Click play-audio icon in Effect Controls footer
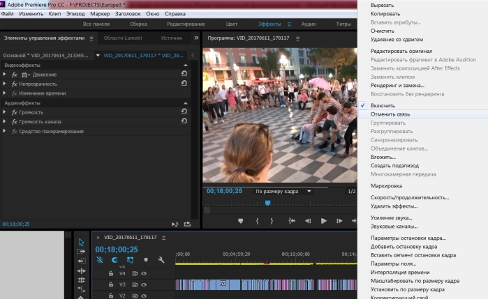The width and height of the screenshot is (488, 299). 175,224
